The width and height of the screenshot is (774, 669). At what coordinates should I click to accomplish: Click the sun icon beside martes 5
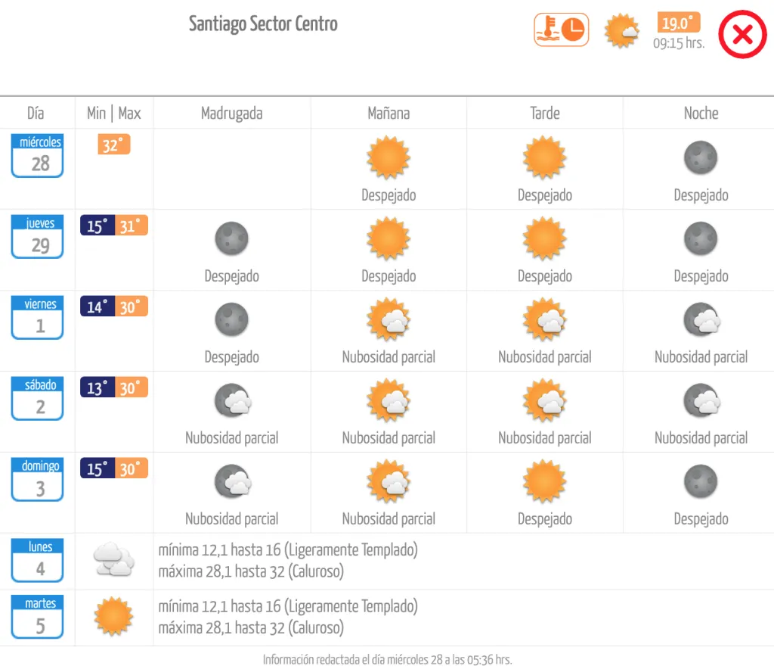(x=113, y=617)
